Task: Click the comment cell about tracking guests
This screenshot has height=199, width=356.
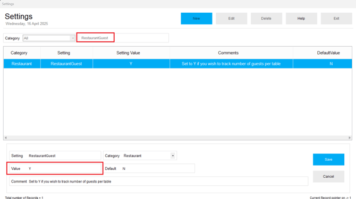Action: [x=231, y=64]
